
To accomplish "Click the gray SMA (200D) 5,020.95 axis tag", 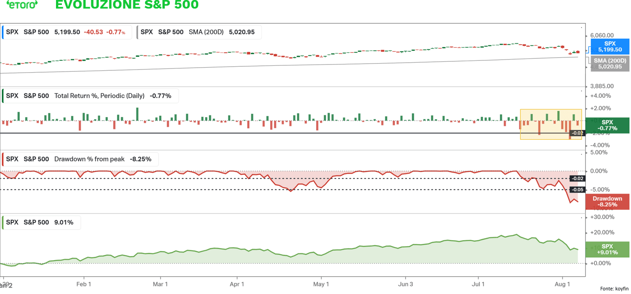I will 610,64.
